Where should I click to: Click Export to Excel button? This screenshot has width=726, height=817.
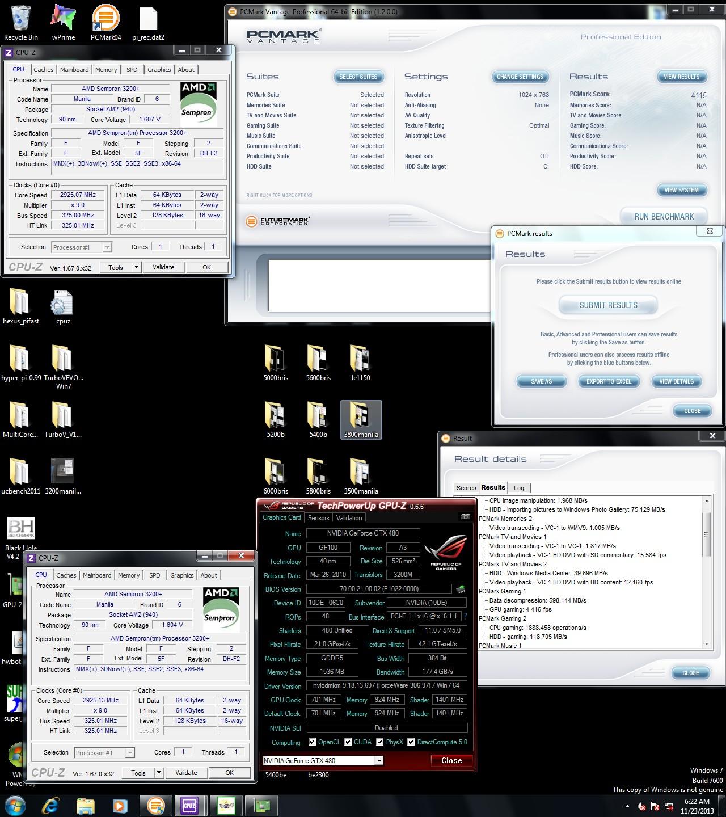coord(609,381)
